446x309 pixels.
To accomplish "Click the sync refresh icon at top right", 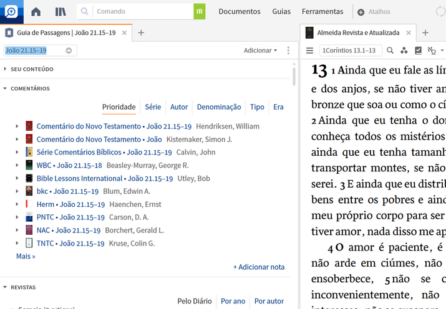I will pyautogui.click(x=440, y=12).
